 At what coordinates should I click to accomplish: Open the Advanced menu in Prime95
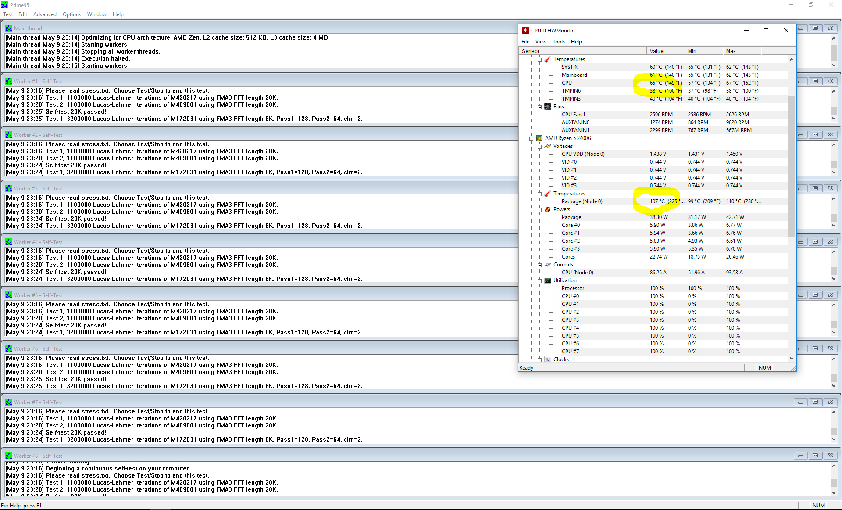pos(45,14)
